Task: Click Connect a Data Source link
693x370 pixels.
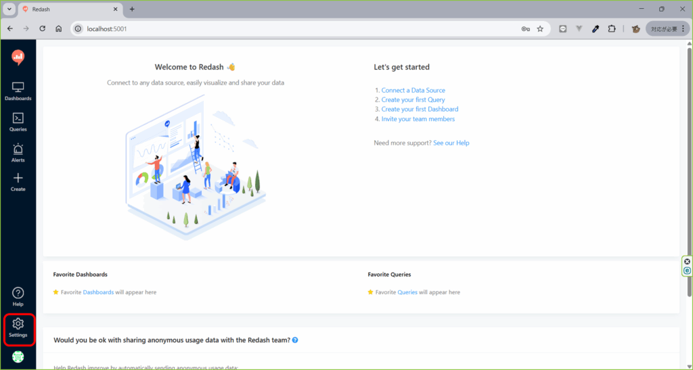Action: click(x=413, y=90)
